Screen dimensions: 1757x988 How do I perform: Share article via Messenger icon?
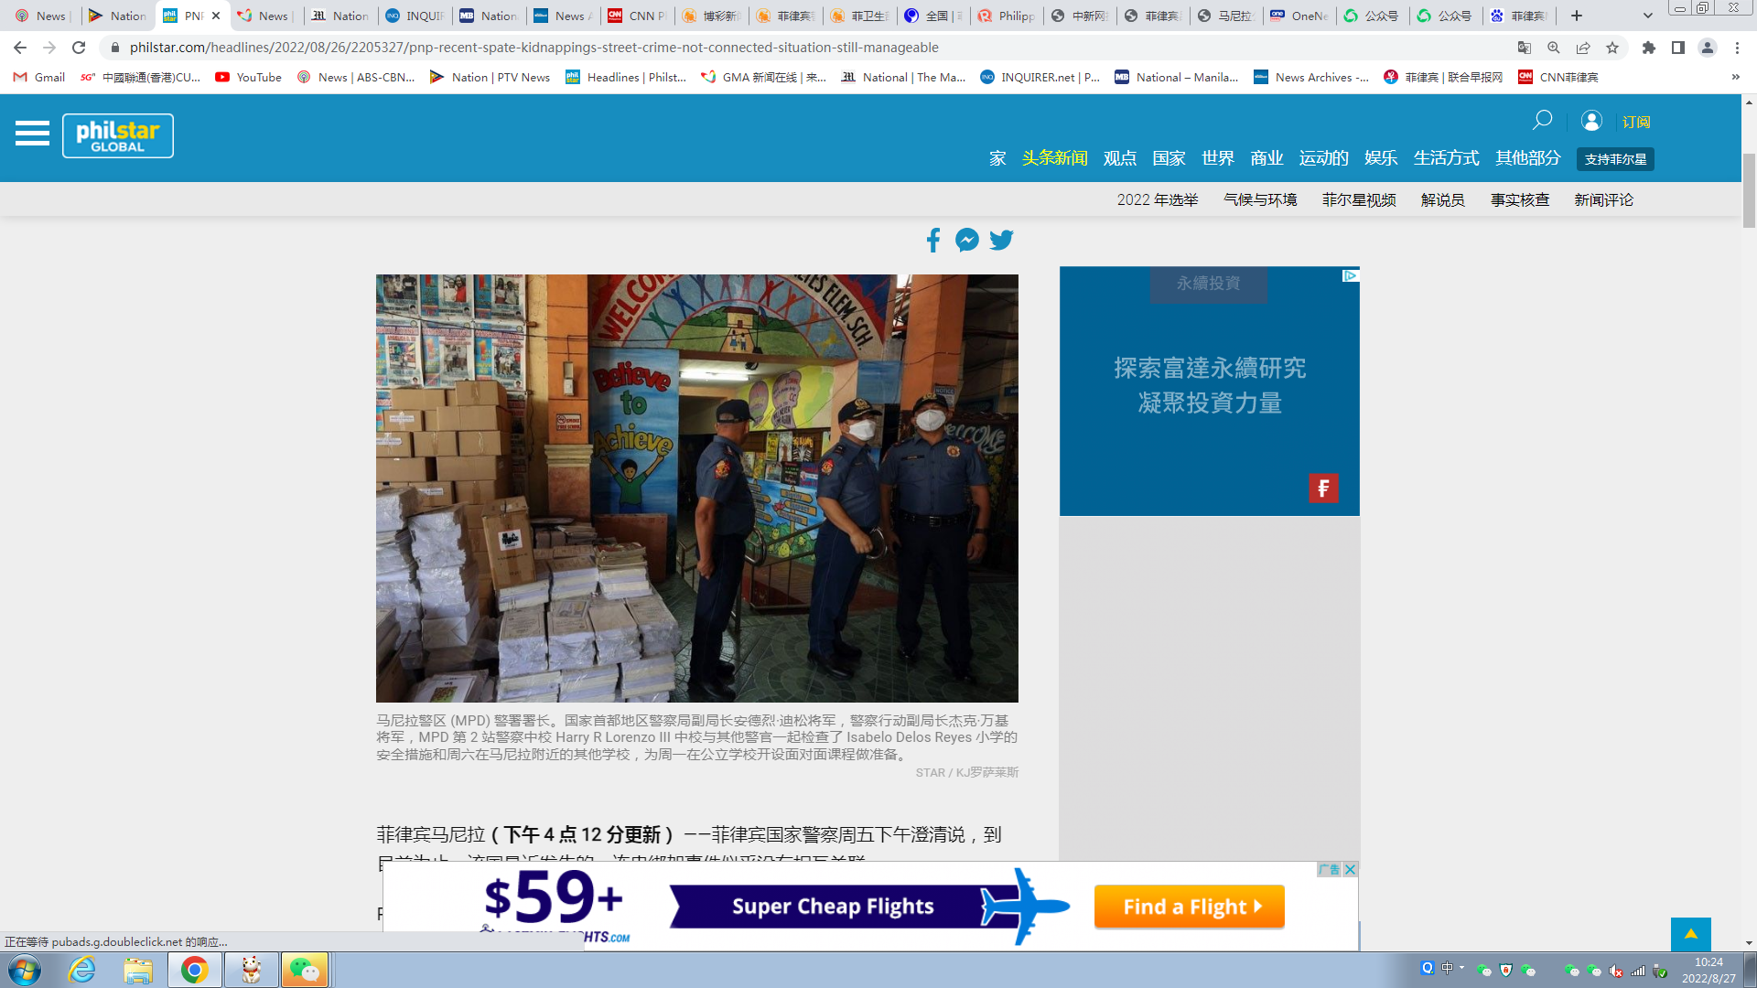pos(966,241)
